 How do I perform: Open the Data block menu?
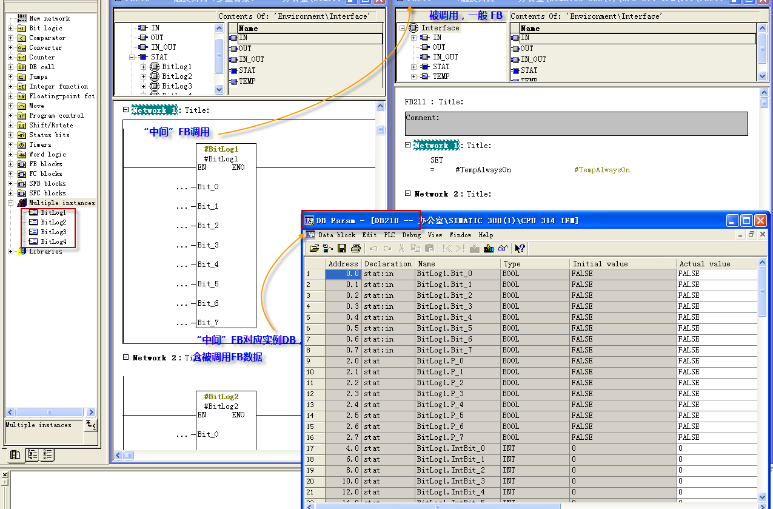[x=336, y=235]
